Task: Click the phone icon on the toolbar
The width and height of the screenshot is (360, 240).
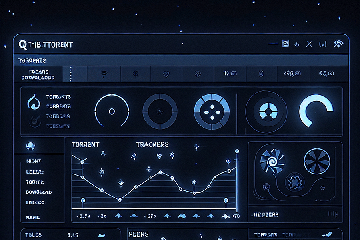Action: 262,74
